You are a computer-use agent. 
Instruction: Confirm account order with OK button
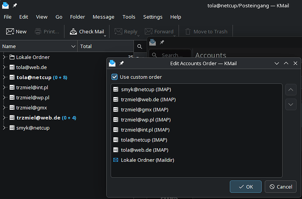click(x=246, y=186)
